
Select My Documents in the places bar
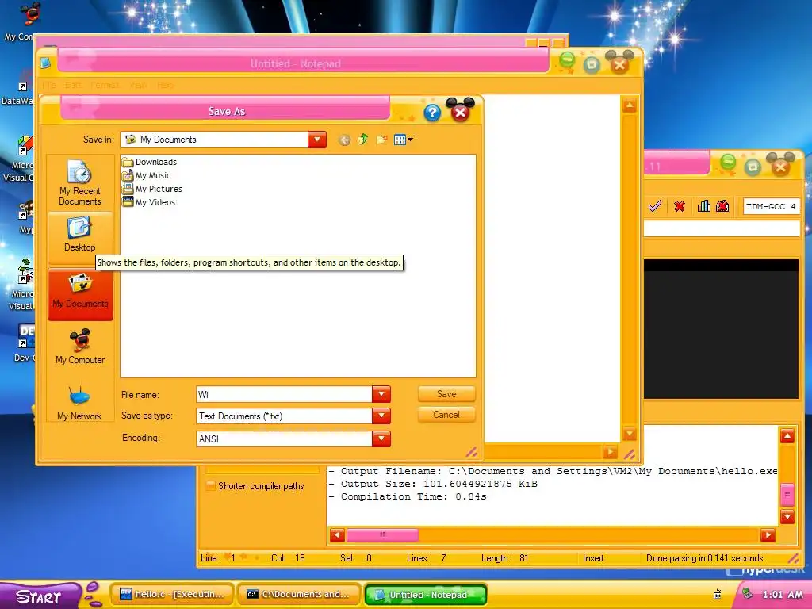[80, 293]
